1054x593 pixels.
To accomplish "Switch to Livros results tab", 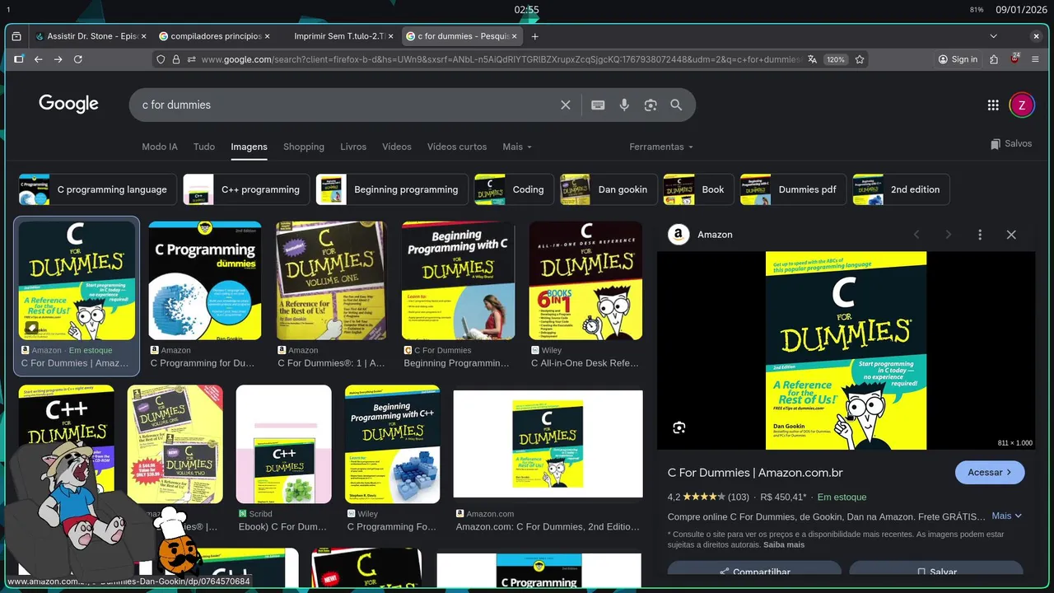I will coord(353,147).
